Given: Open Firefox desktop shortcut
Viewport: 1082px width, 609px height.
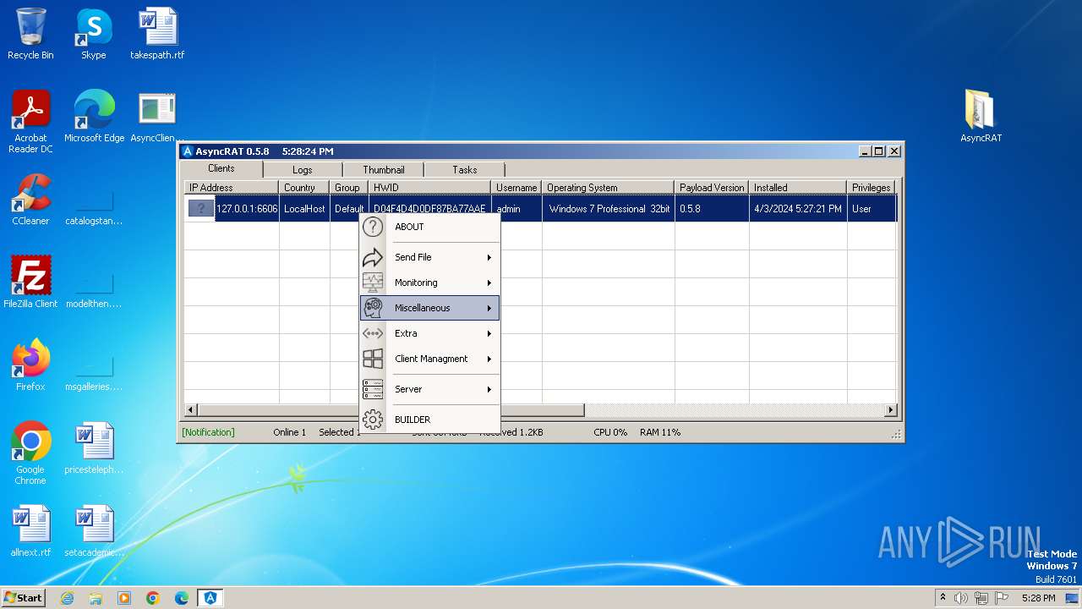Looking at the screenshot, I should 30,365.
